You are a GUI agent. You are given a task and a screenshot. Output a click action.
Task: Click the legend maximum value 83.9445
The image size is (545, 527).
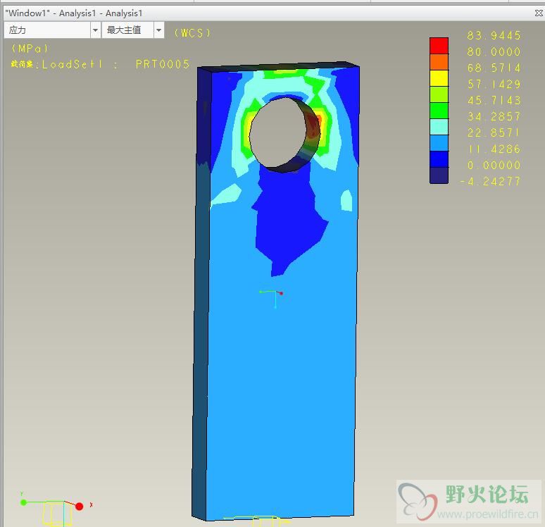[494, 35]
